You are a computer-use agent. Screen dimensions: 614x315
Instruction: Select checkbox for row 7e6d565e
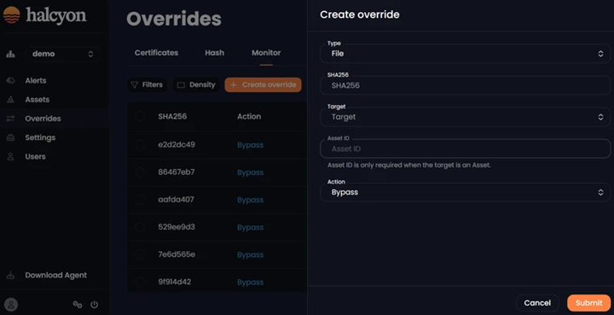(140, 254)
